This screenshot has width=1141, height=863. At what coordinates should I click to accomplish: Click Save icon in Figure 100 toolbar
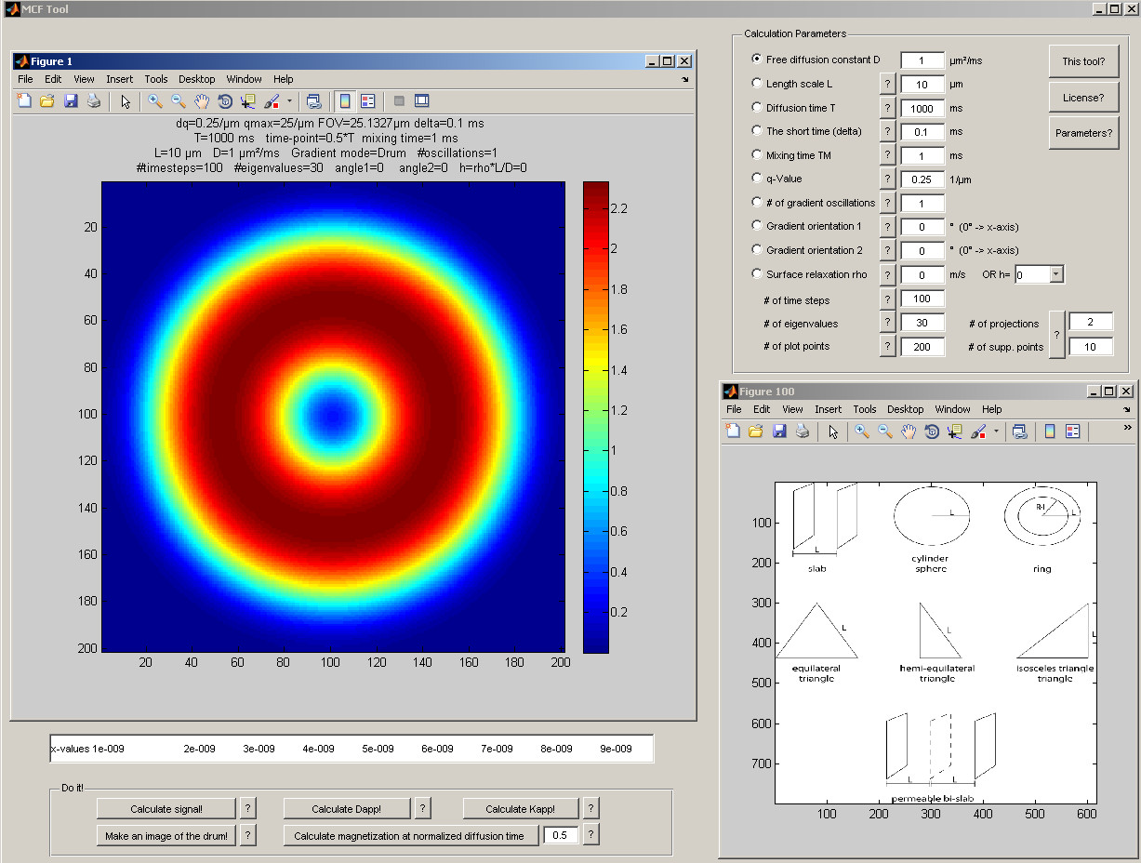779,431
